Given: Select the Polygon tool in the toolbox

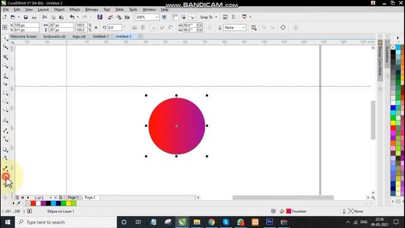Looking at the screenshot, I should click(x=5, y=110).
